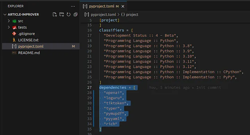The image size is (250, 135).
Task: Click the project symbol in breadcrumb
Action: [x=132, y=15]
